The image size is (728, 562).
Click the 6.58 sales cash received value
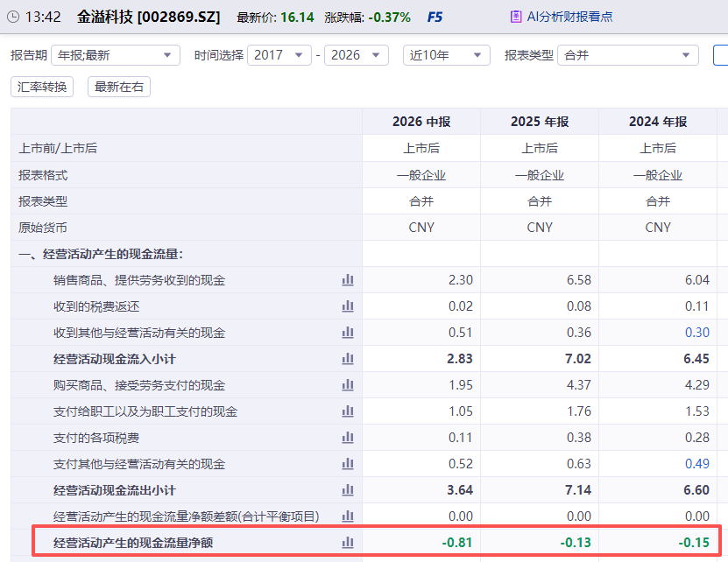point(579,280)
